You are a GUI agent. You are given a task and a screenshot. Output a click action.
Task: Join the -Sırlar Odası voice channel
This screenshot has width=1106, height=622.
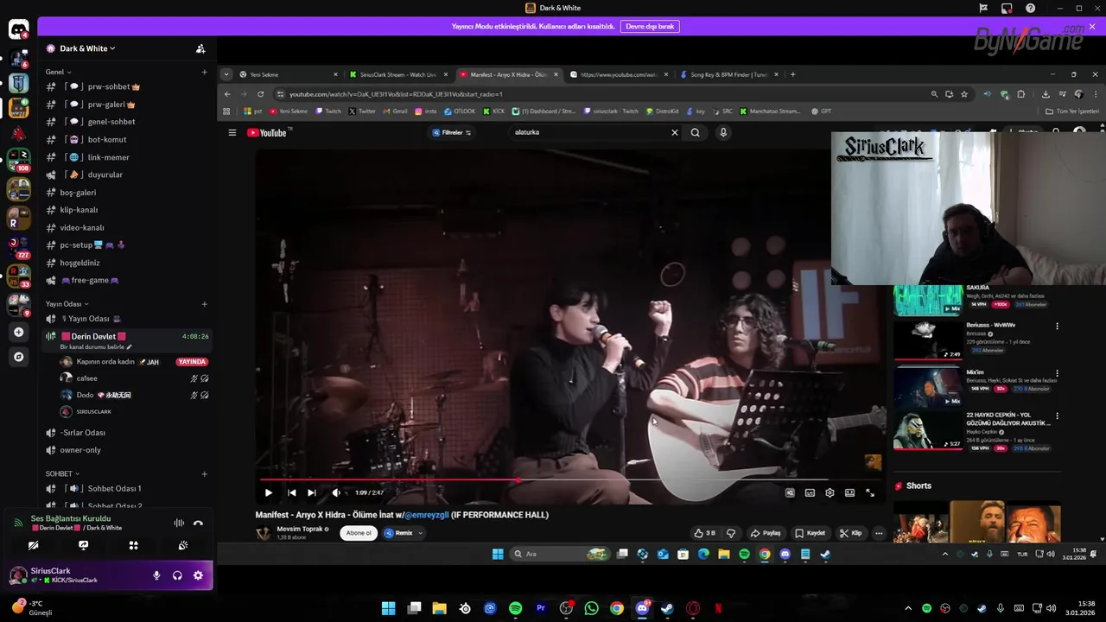tap(83, 432)
